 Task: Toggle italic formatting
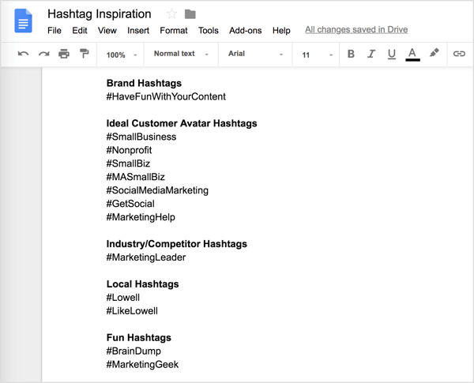point(371,54)
